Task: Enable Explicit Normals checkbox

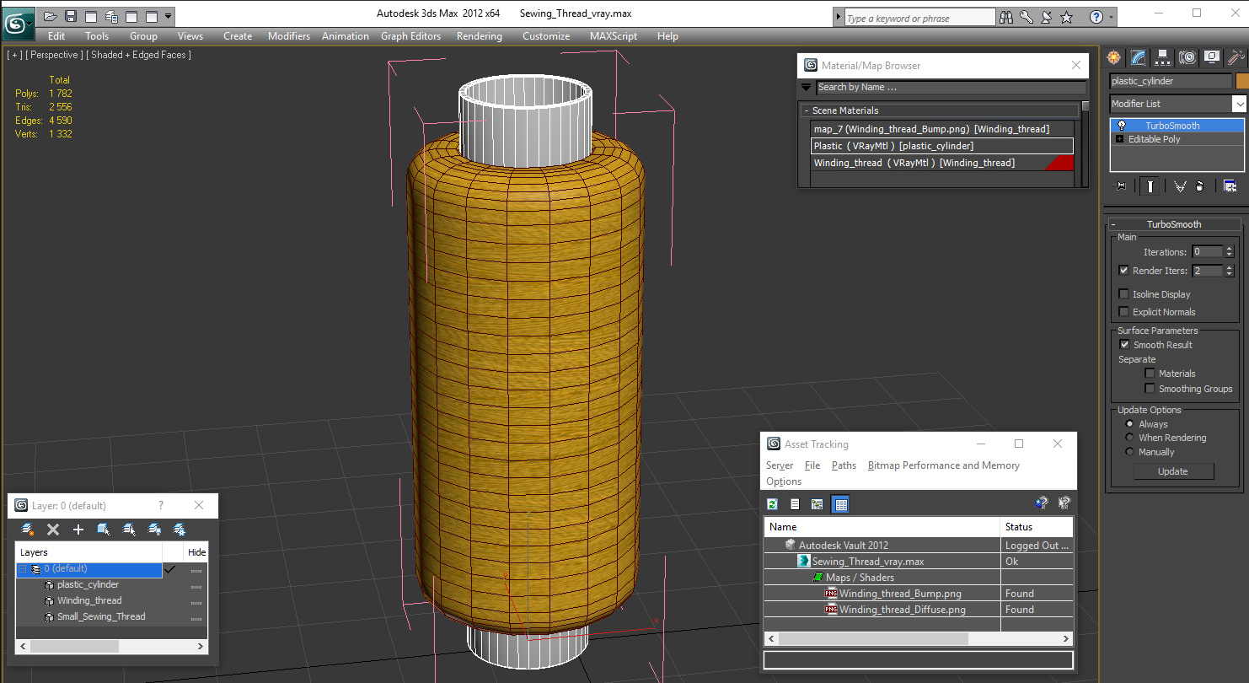Action: (x=1123, y=312)
